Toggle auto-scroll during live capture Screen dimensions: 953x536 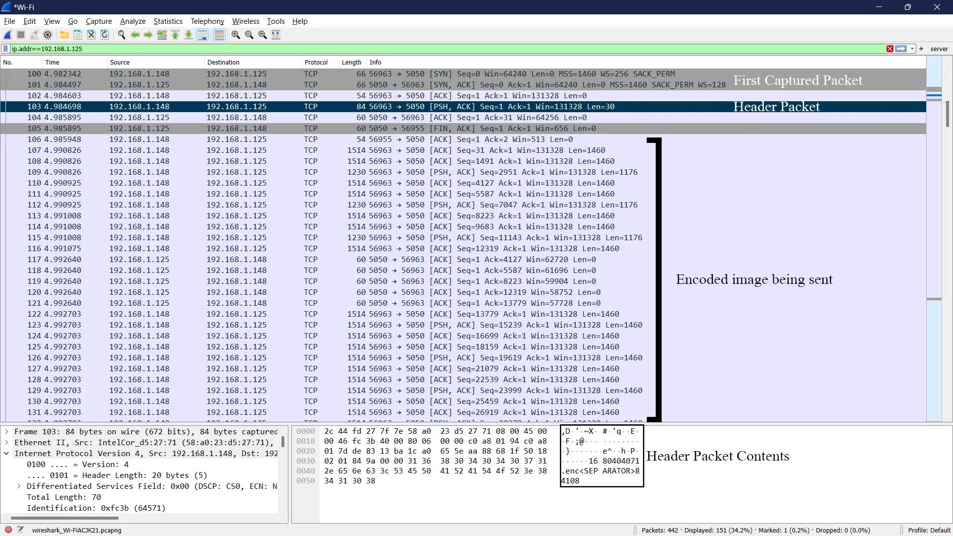(203, 35)
